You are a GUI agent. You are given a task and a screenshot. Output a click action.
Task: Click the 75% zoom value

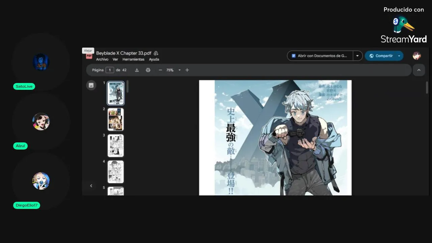point(170,70)
